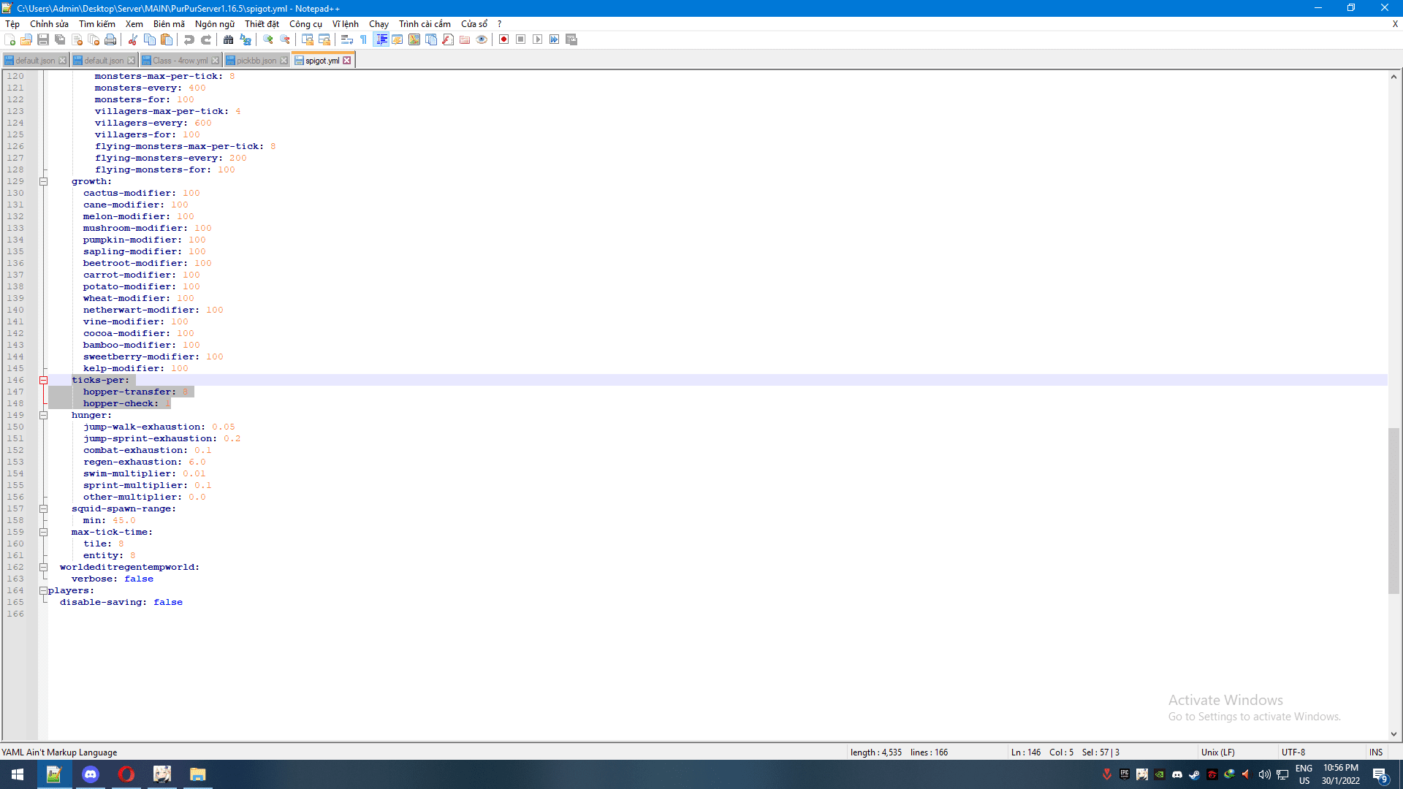Click the Print toolbar icon

(x=110, y=39)
